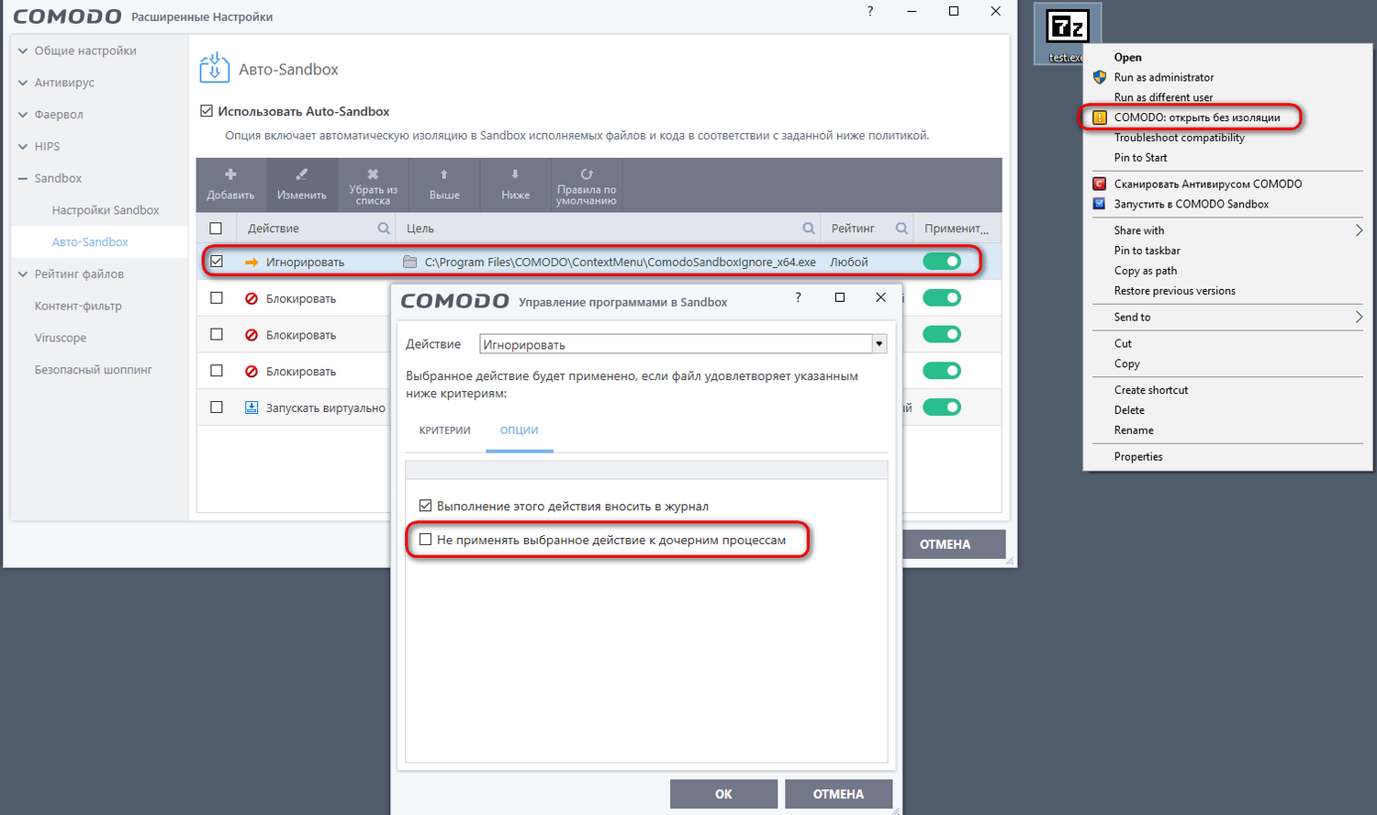Choose Create shortcut in context menu
Screen dimensions: 1377x815
pos(1151,390)
